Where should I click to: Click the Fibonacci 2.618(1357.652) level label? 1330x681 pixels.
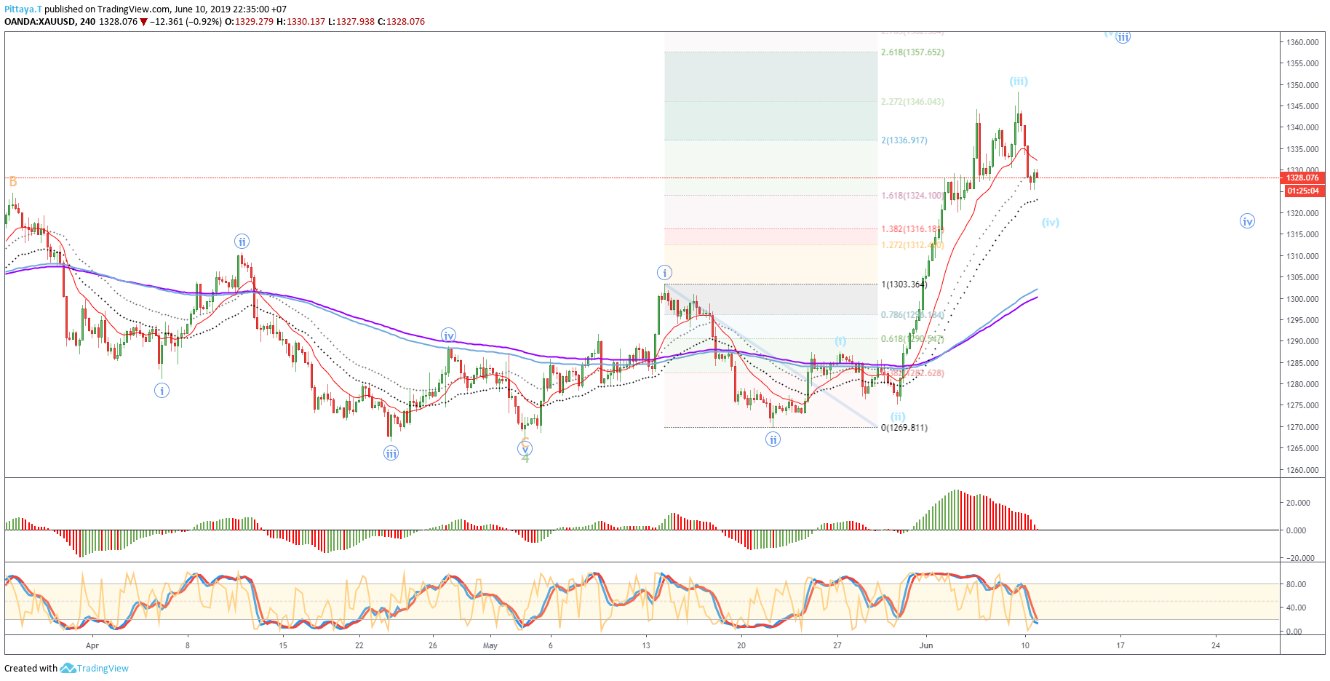click(912, 52)
